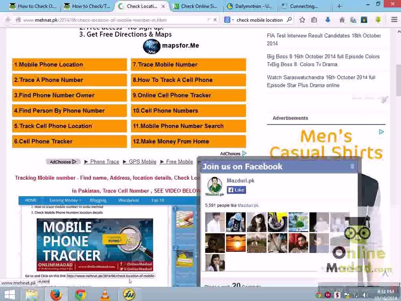The height and width of the screenshot is (301, 401).
Task: Open the Mazduri.pk page name link
Action: (241, 181)
